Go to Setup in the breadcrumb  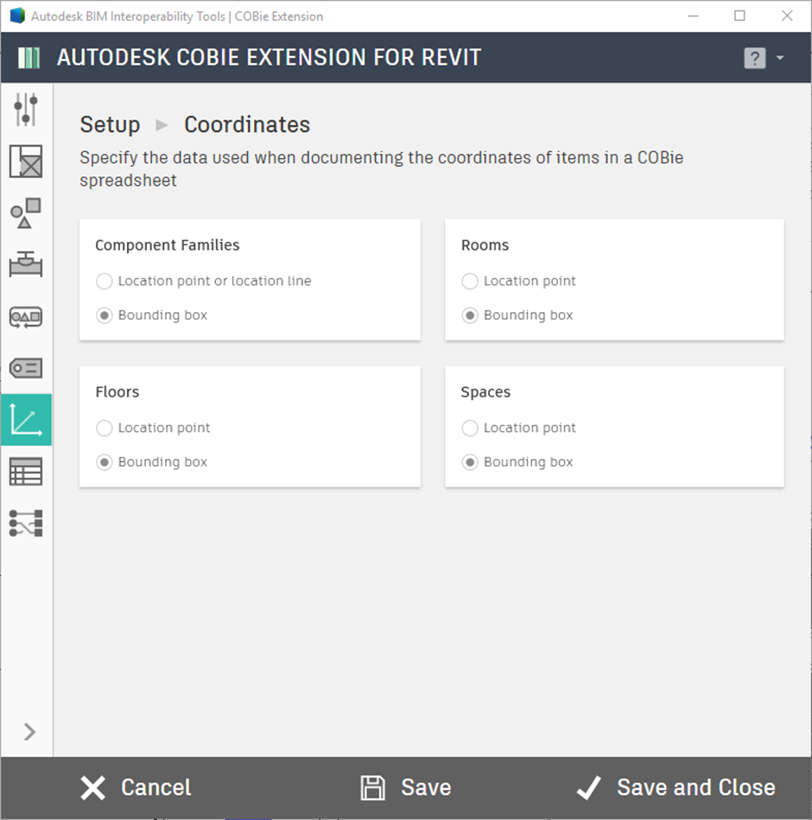pyautogui.click(x=110, y=124)
